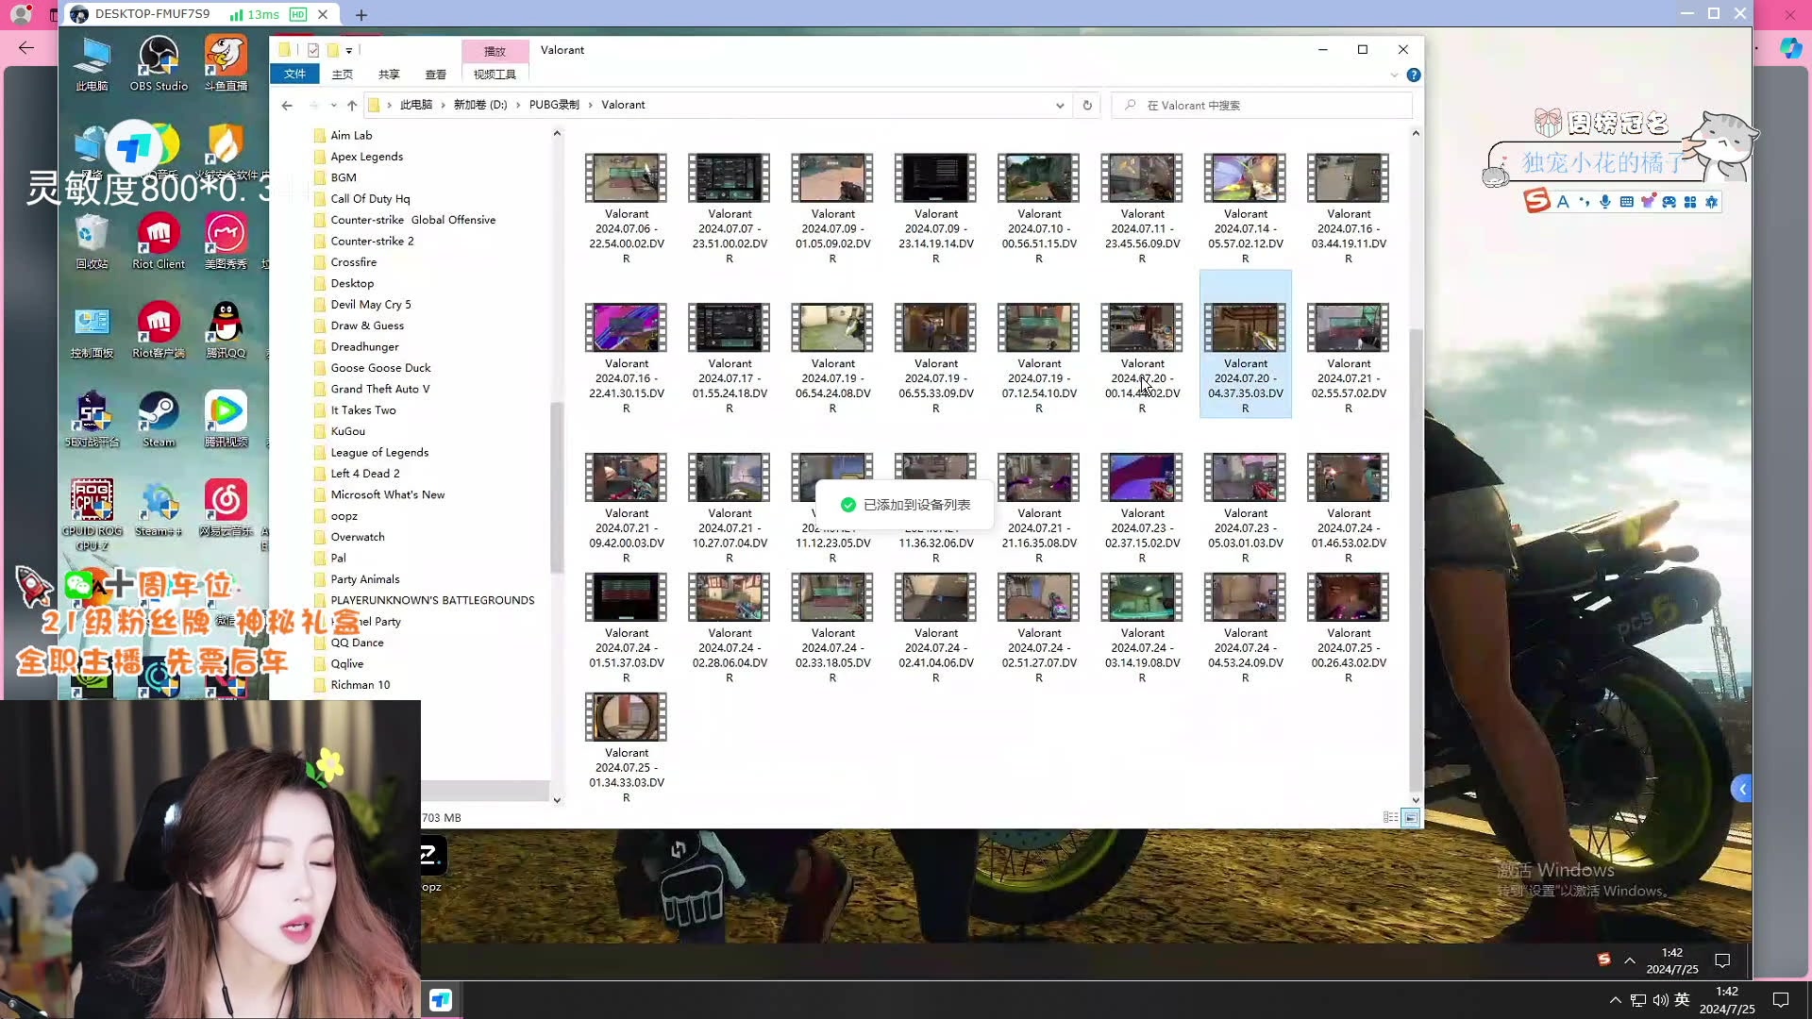
Task: Click Sogou input method S logo
Action: click(x=1536, y=200)
